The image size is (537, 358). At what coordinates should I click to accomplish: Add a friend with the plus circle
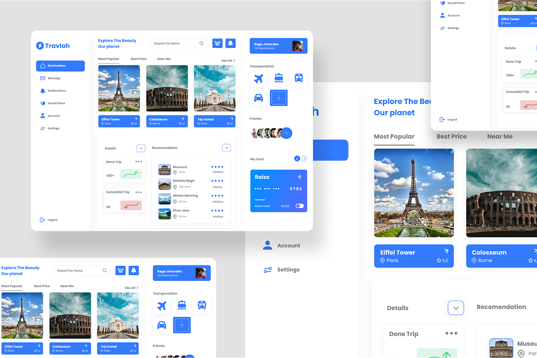287,133
